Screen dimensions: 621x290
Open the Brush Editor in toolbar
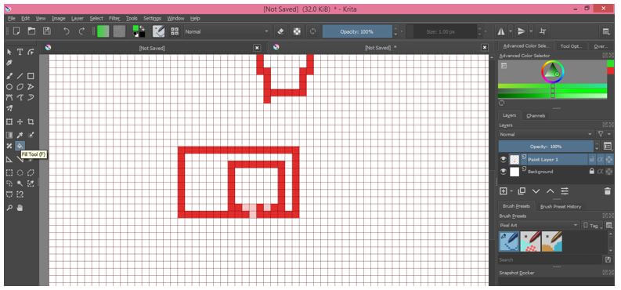pos(158,31)
